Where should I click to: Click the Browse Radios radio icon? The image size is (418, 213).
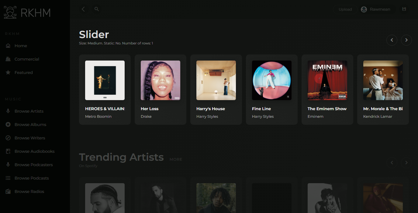pos(8,191)
